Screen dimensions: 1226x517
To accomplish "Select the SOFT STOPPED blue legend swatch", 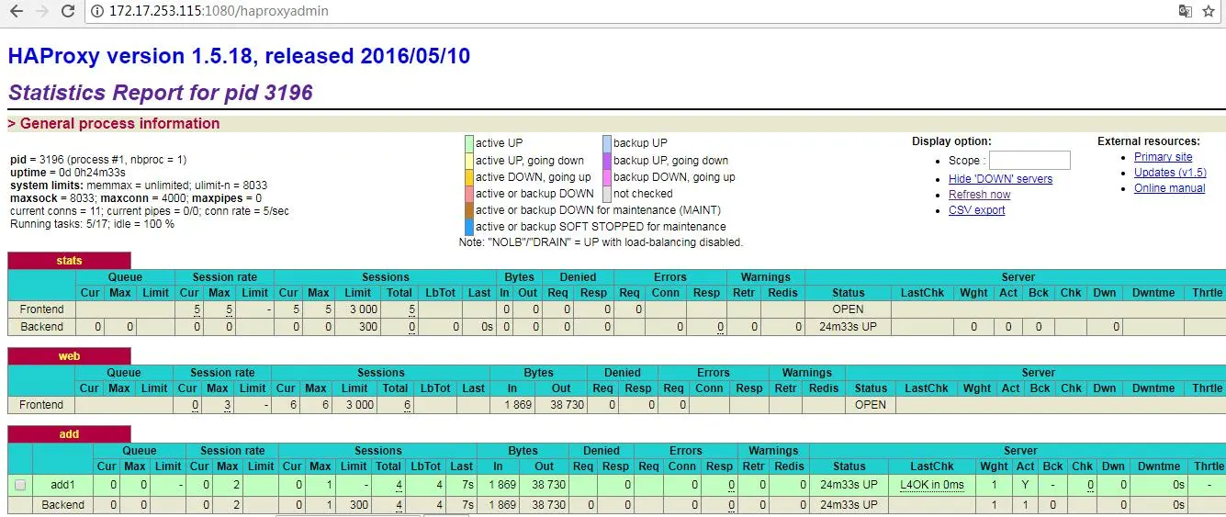I will coord(469,227).
